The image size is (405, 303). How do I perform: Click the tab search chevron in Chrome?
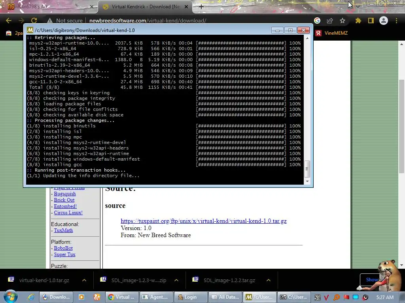[x=358, y=6]
